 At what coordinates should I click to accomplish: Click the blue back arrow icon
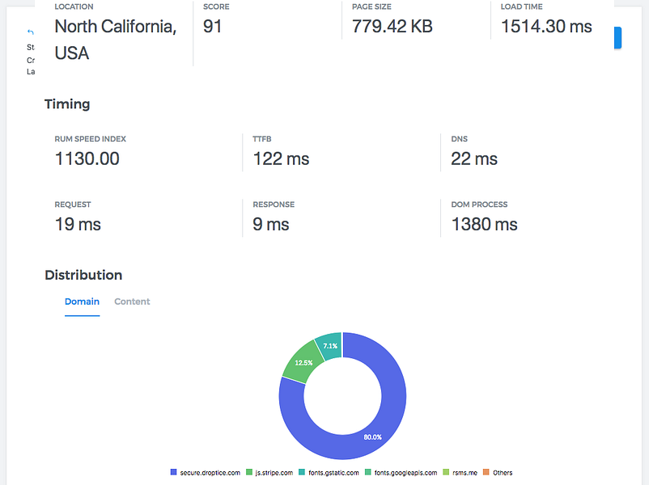[x=30, y=32]
